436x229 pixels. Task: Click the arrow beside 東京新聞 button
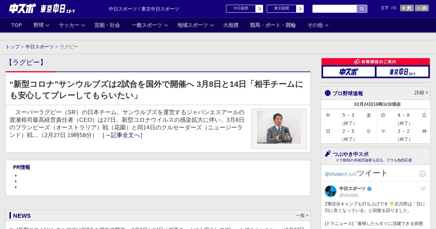(300, 9)
